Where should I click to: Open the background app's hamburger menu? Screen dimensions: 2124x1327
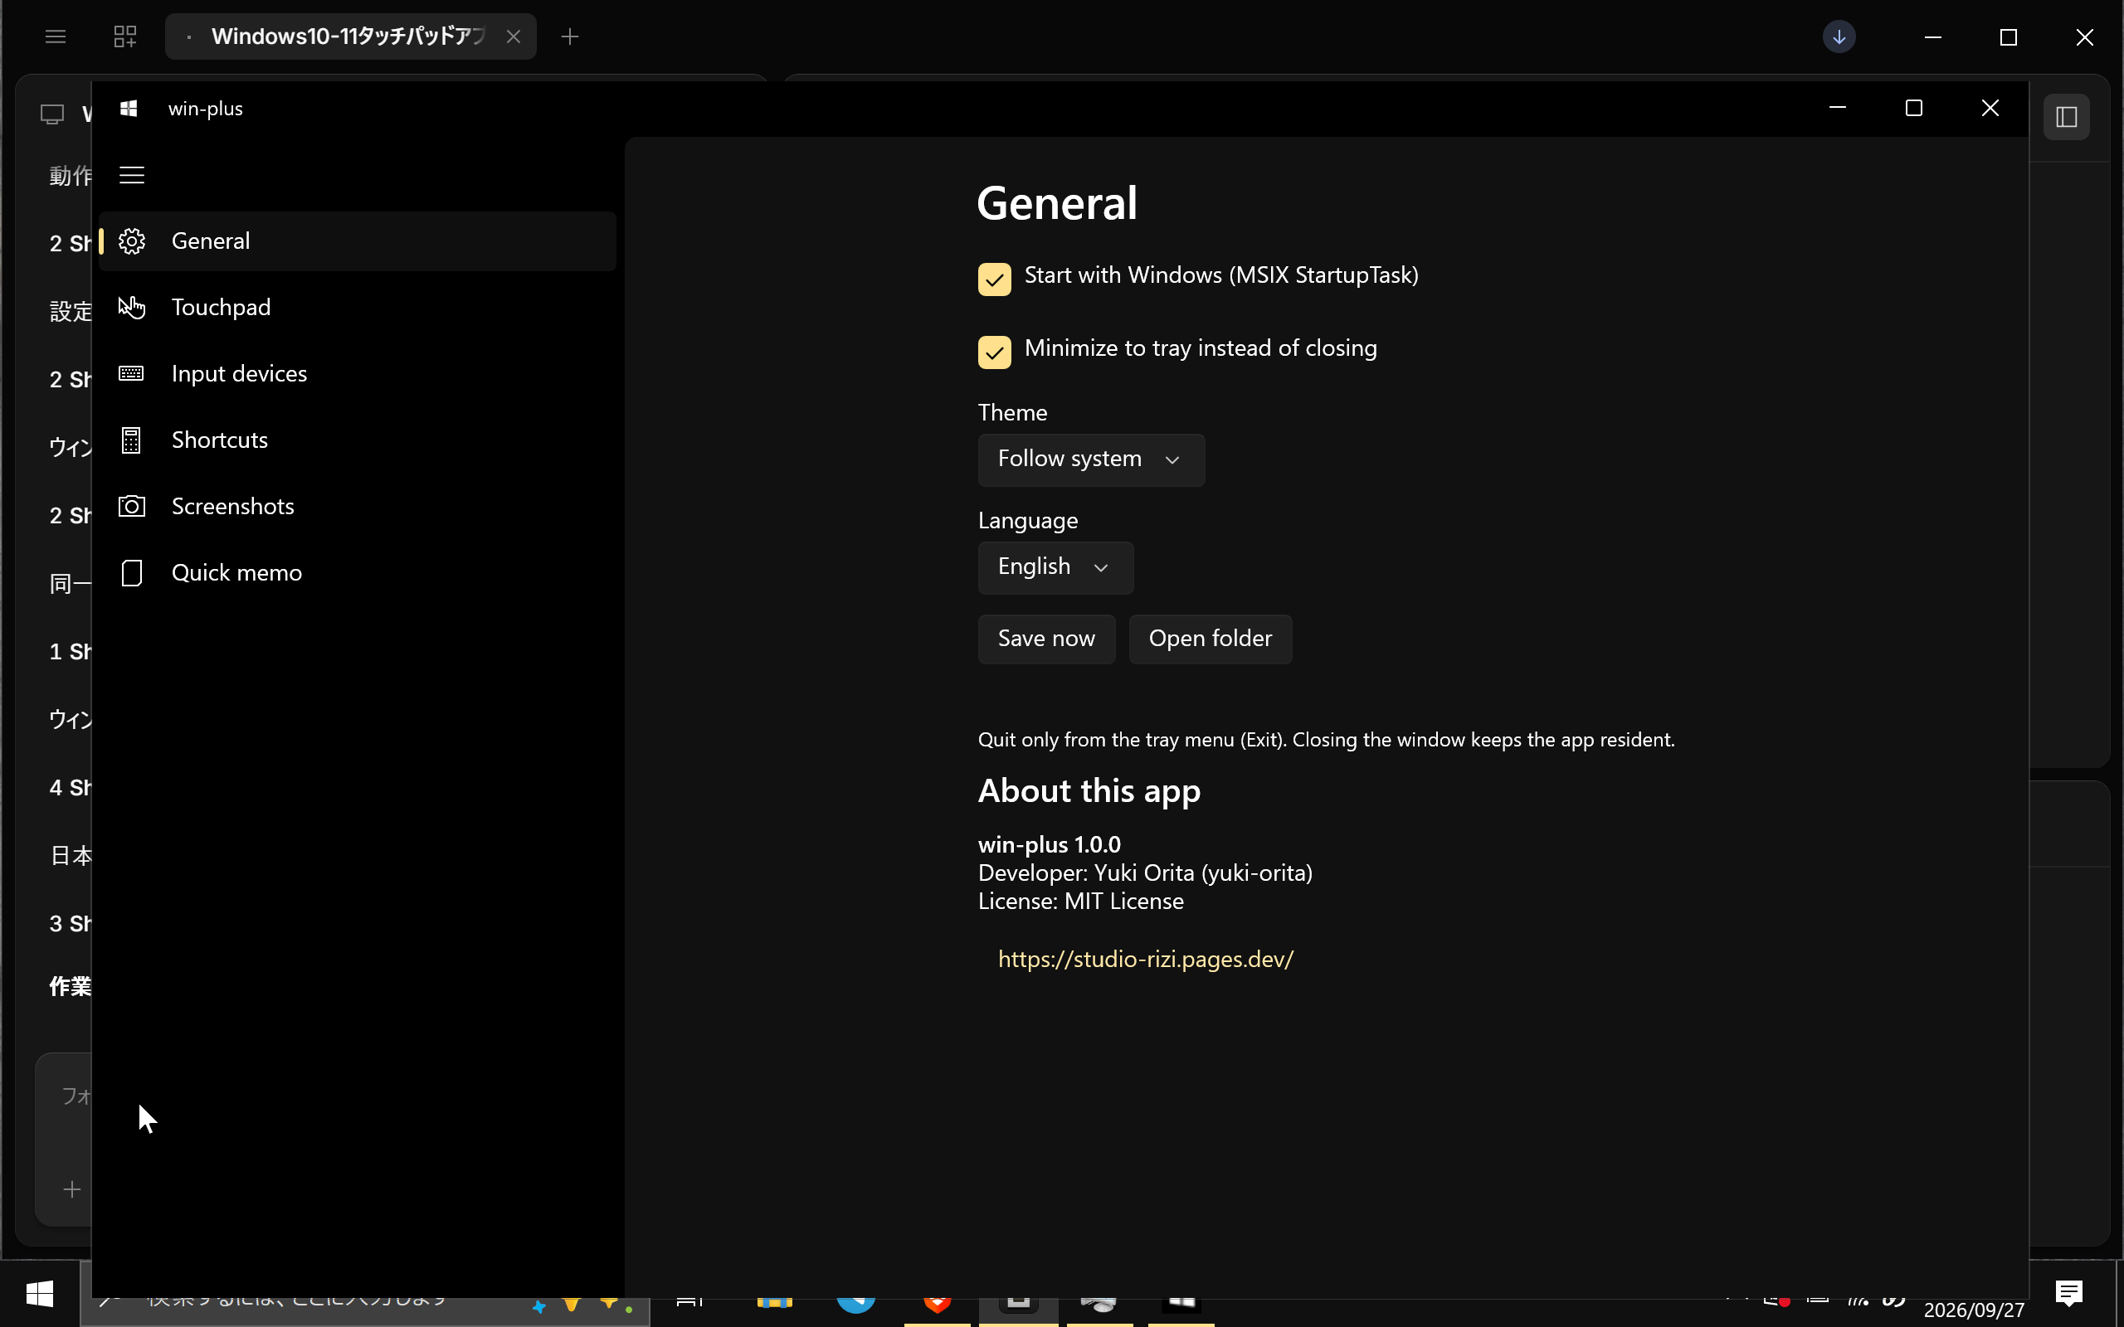coord(56,36)
